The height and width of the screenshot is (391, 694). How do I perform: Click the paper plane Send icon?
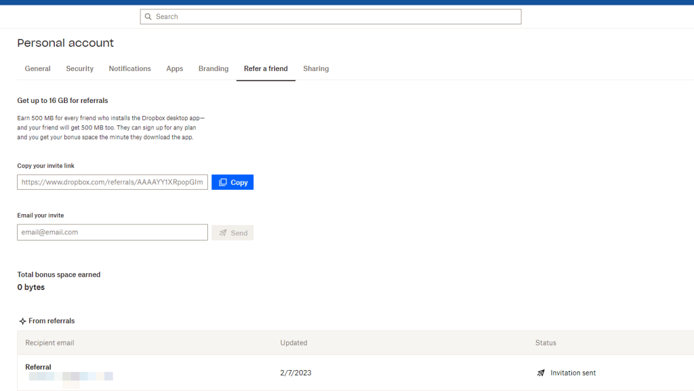[224, 232]
